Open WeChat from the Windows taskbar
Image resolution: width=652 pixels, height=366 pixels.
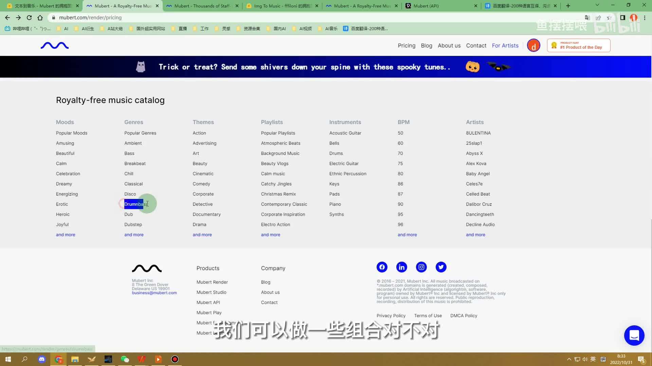[125, 359]
